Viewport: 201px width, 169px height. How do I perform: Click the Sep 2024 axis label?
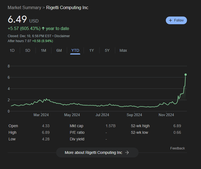coord(134,115)
